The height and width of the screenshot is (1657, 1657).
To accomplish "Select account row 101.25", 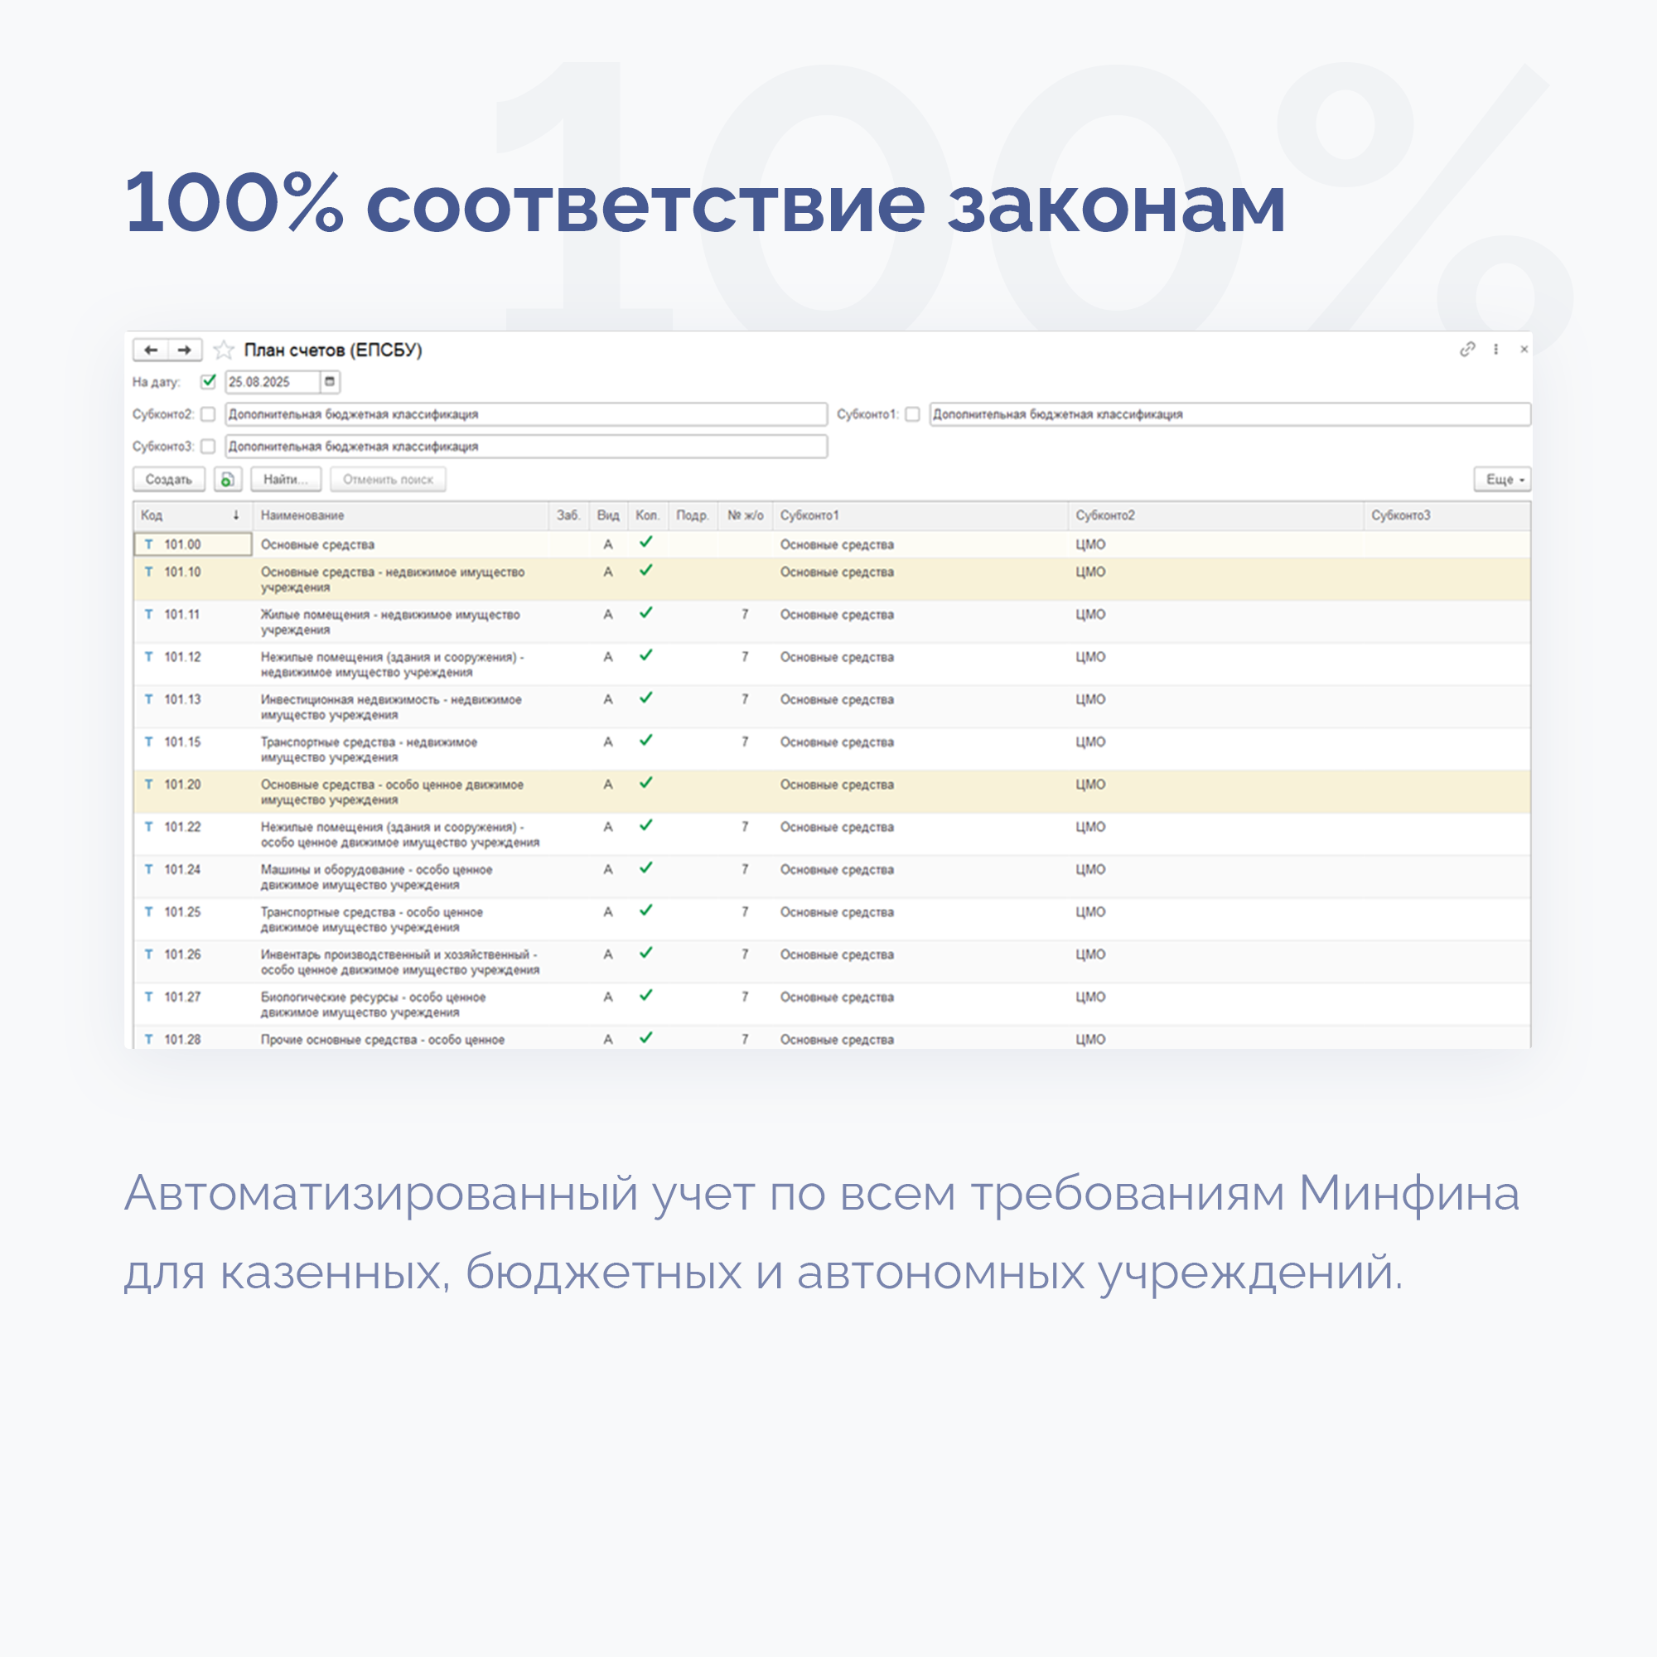I will (832, 920).
